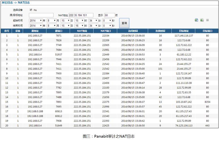The image size is (219, 141).
Task: Open the end time year dropdown
Action: (x=36, y=26)
